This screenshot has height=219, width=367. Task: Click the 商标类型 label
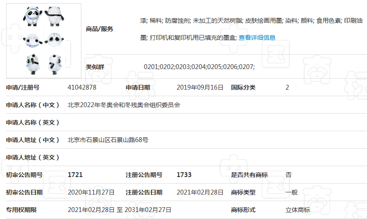pos(243,192)
